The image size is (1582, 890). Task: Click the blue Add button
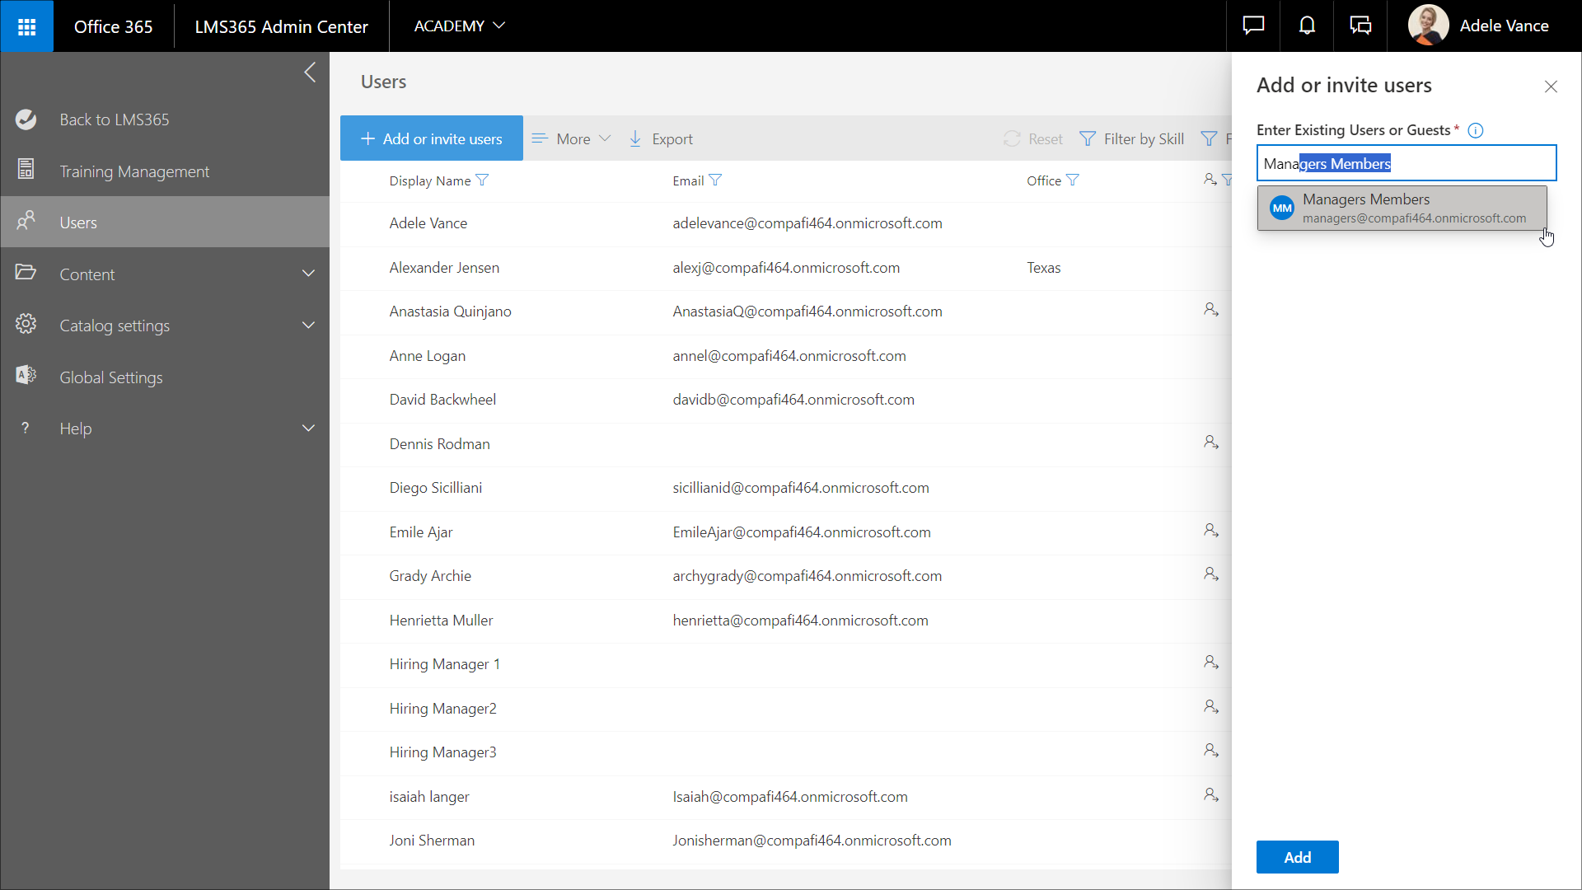pyautogui.click(x=1297, y=857)
